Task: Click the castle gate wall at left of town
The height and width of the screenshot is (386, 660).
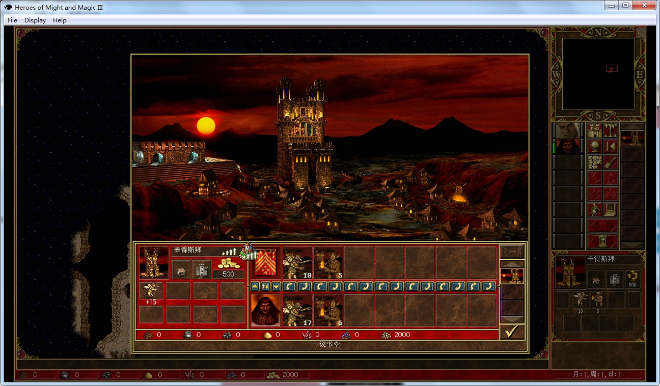Action: click(169, 153)
